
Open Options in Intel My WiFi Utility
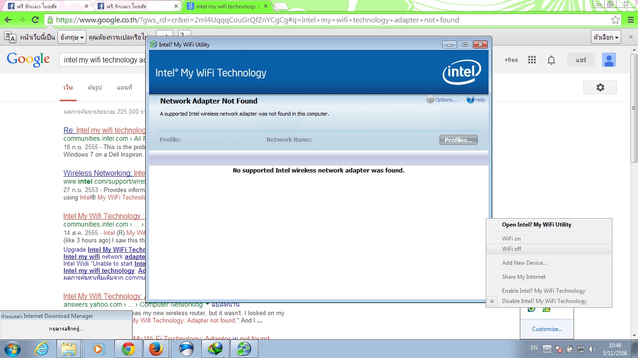click(442, 100)
